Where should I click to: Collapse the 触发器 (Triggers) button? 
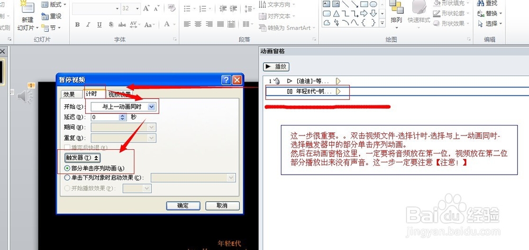pyautogui.click(x=83, y=158)
